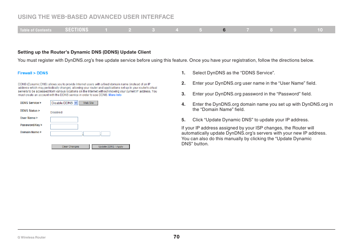Click the page title Using the Web-Based

point(96,17)
